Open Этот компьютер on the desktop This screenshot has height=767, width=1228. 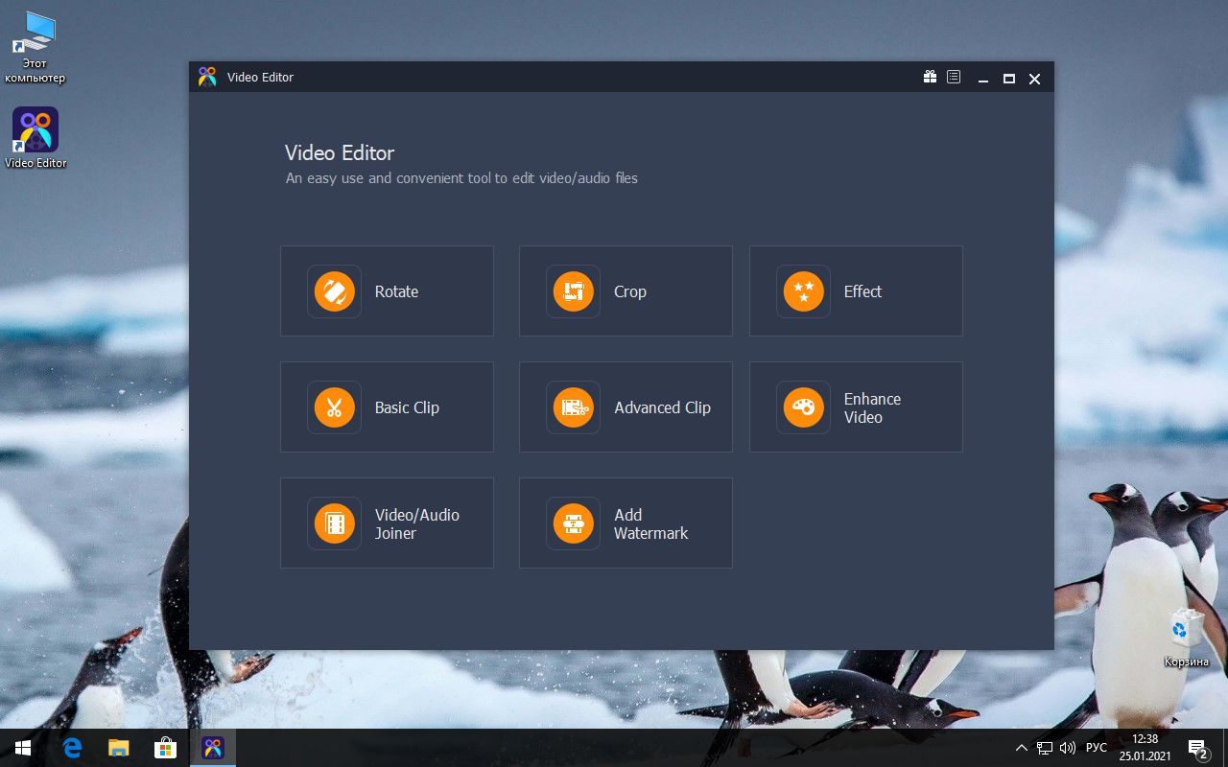point(35,34)
